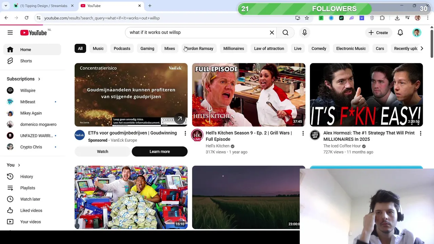Click the YouTube logo

point(33,33)
